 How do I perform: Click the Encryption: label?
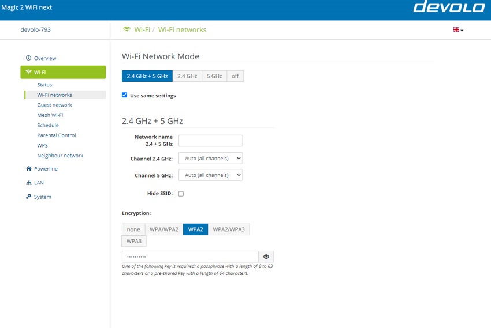136,213
